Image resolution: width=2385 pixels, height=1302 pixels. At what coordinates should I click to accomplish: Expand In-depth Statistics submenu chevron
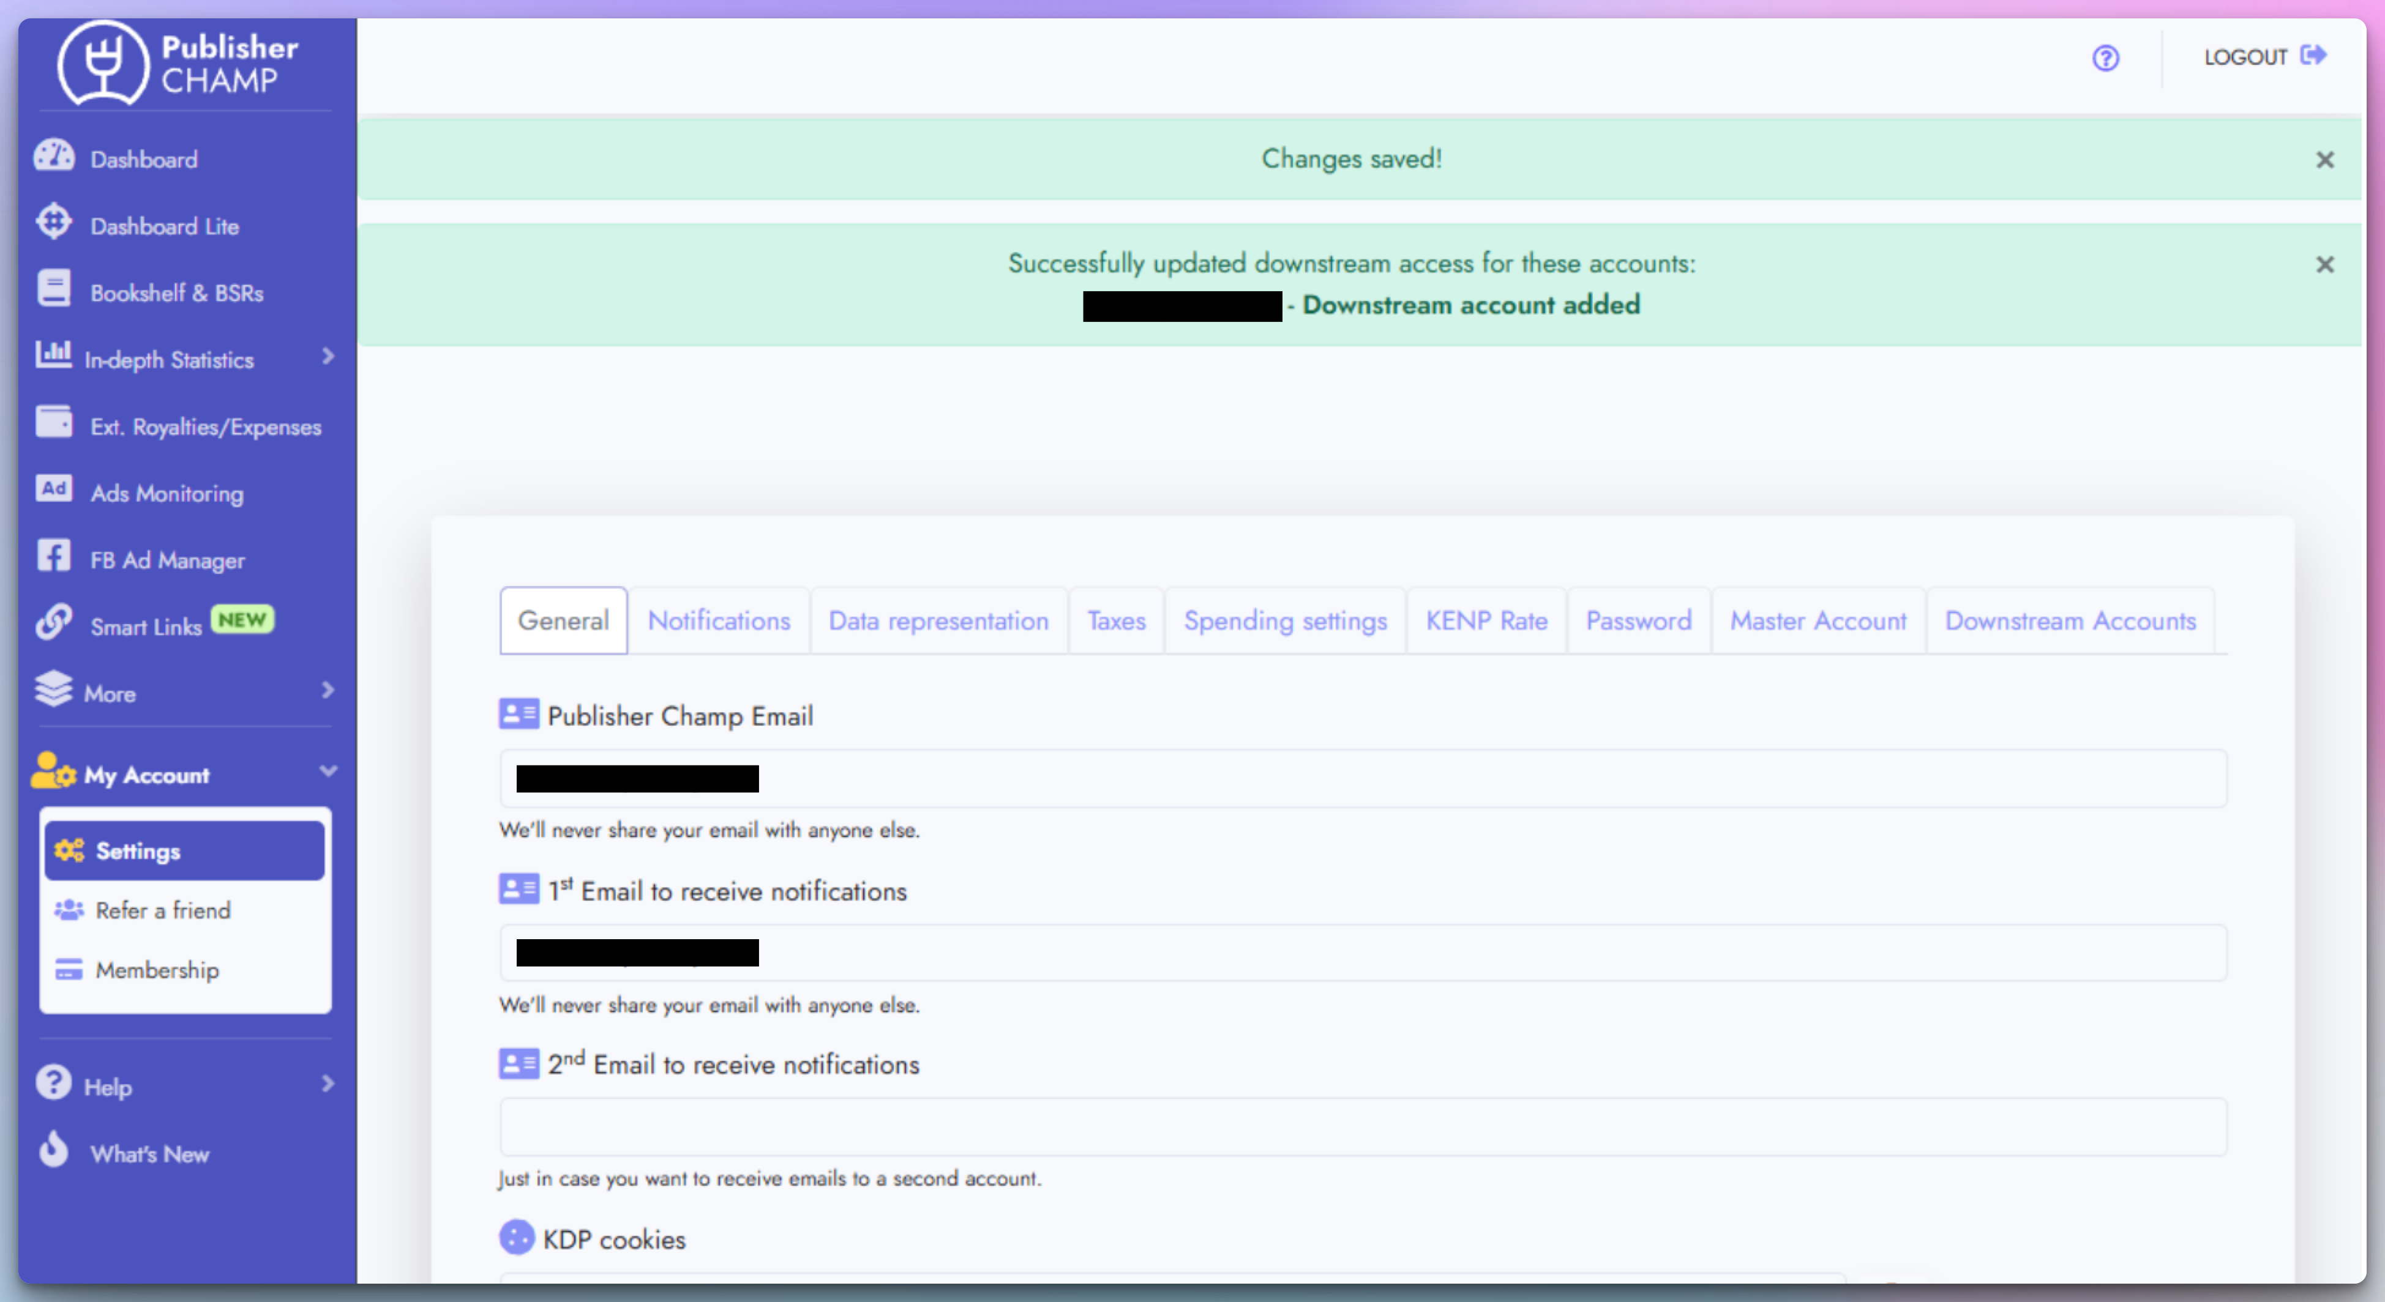coord(328,356)
